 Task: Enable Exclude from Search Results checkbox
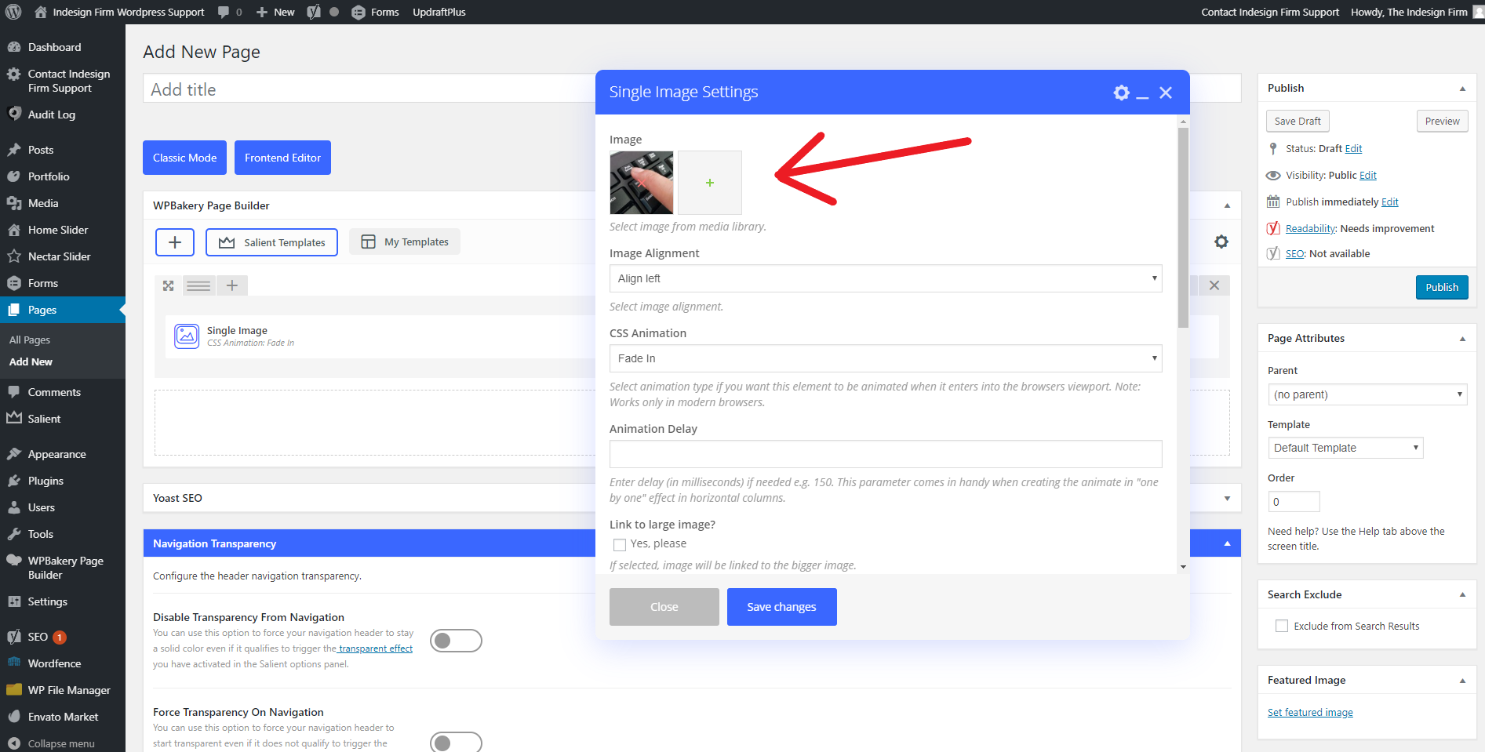pyautogui.click(x=1282, y=626)
